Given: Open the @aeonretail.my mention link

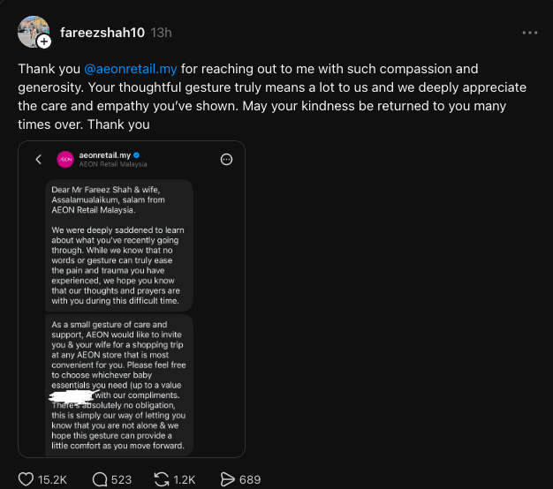Looking at the screenshot, I should coord(131,69).
